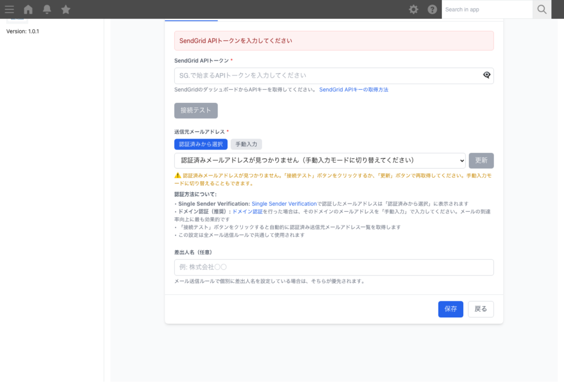Click the star favorites icon

66,9
